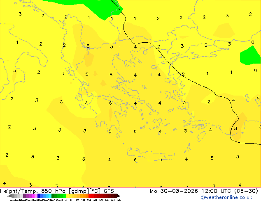The width and height of the screenshot is (261, 201).
Task: Click the dark purple legend swatch
Action: 24,196
